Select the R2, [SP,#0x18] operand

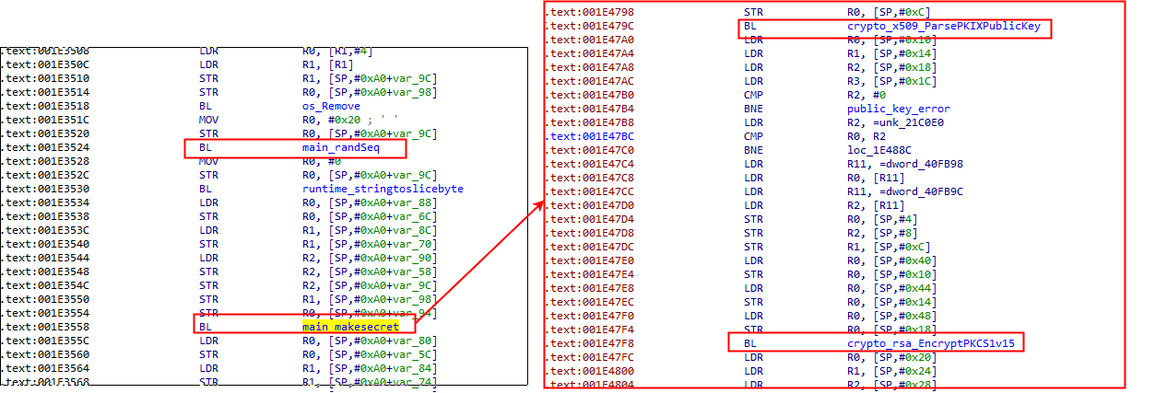coord(892,67)
